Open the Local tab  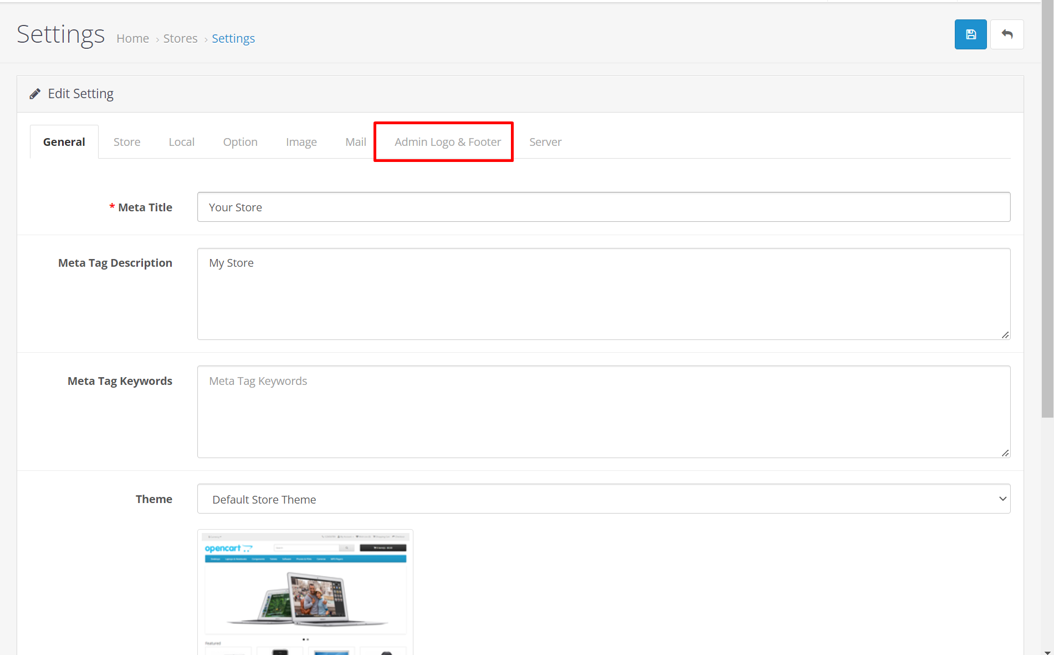point(181,142)
